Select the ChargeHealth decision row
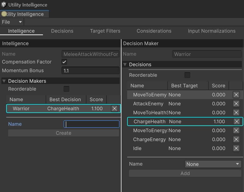The width and height of the screenshot is (244, 192). (185, 121)
